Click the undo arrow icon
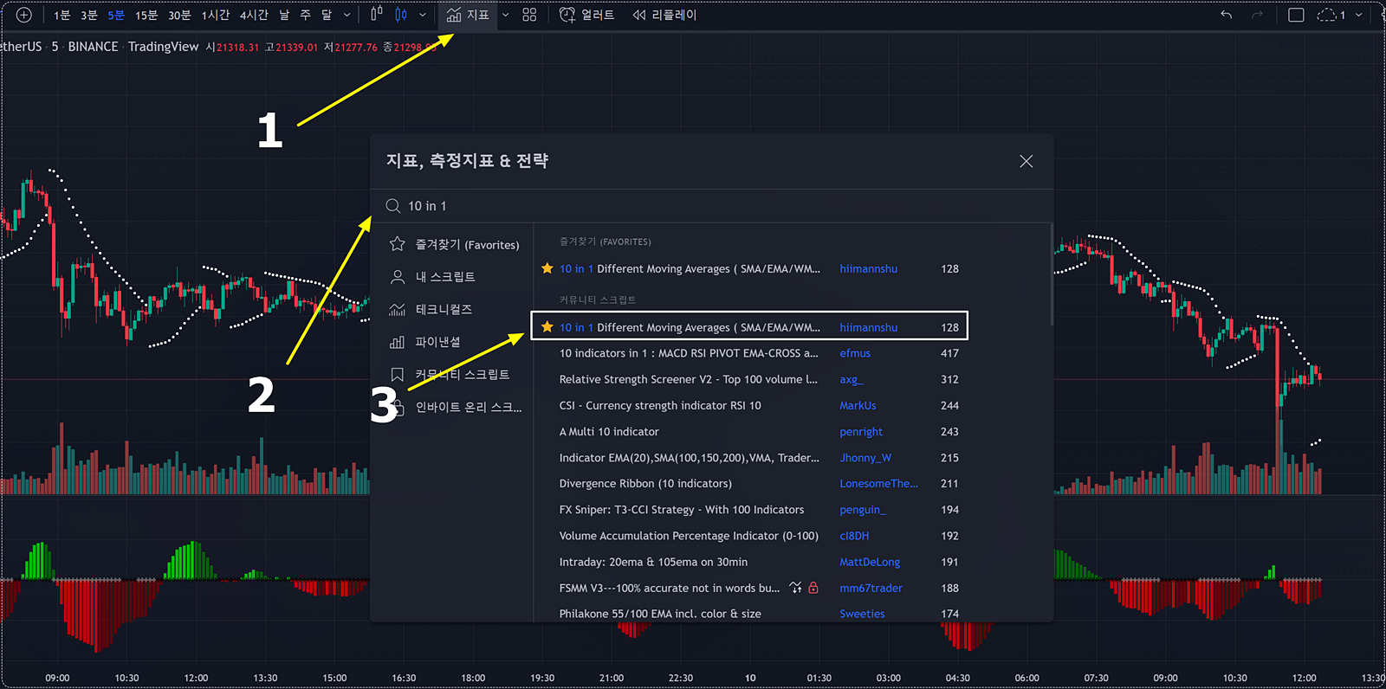1386x689 pixels. pos(1226,15)
